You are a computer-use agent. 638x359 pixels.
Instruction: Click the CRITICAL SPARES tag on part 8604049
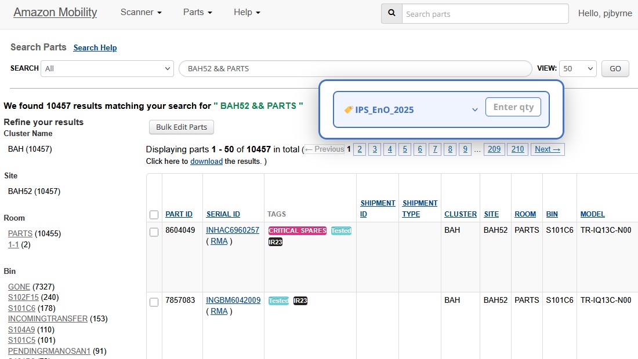[x=297, y=230]
